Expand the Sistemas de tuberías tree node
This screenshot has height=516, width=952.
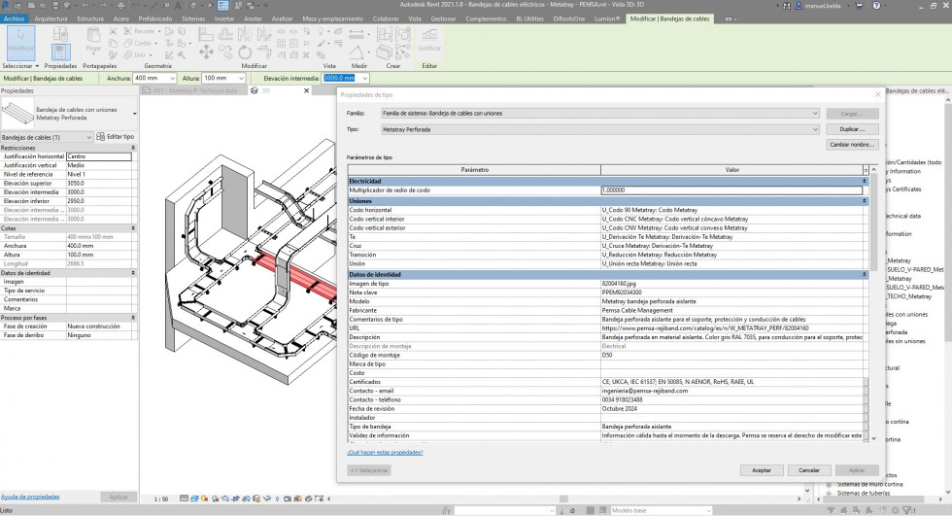pyautogui.click(x=829, y=493)
